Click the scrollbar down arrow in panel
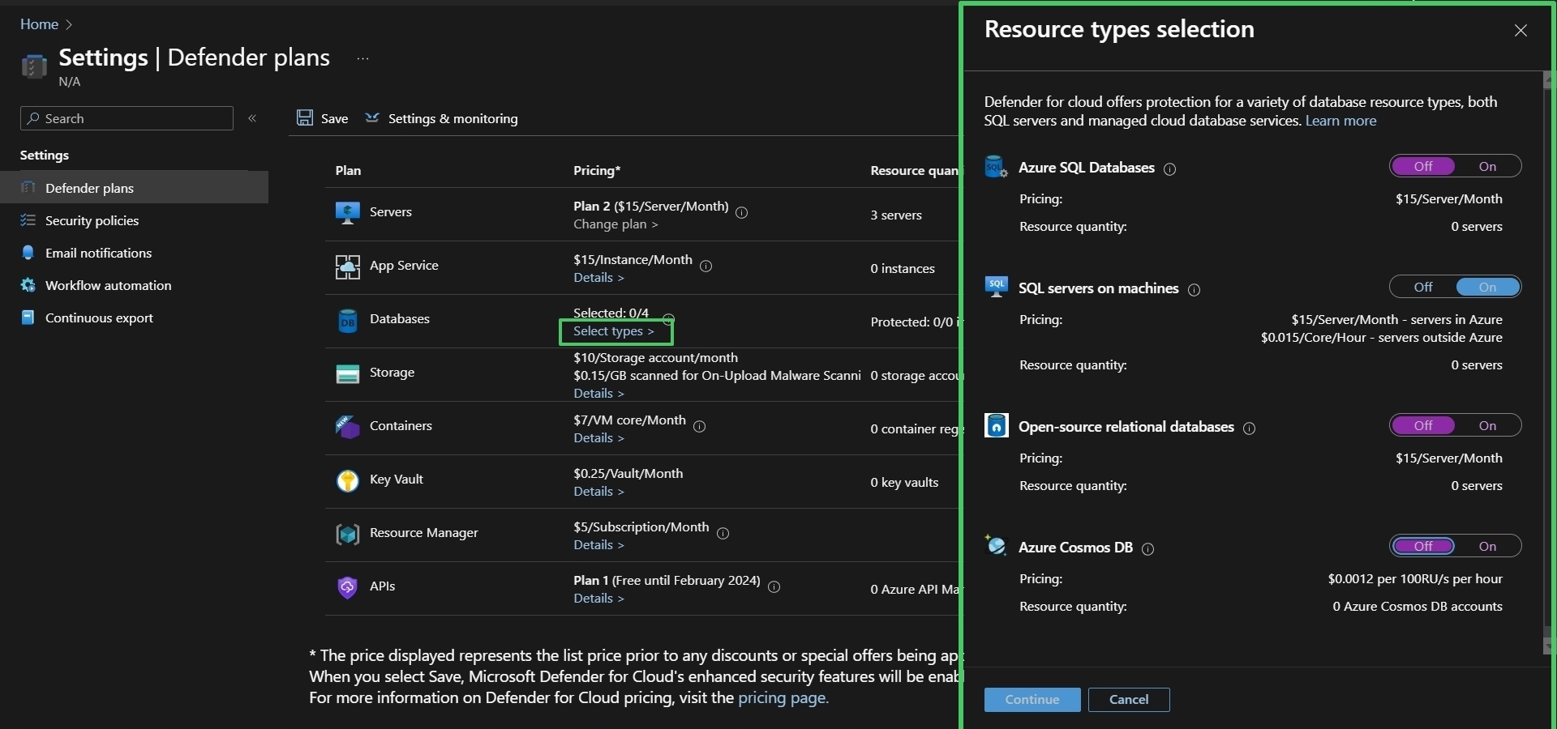This screenshot has height=729, width=1557. (1549, 646)
